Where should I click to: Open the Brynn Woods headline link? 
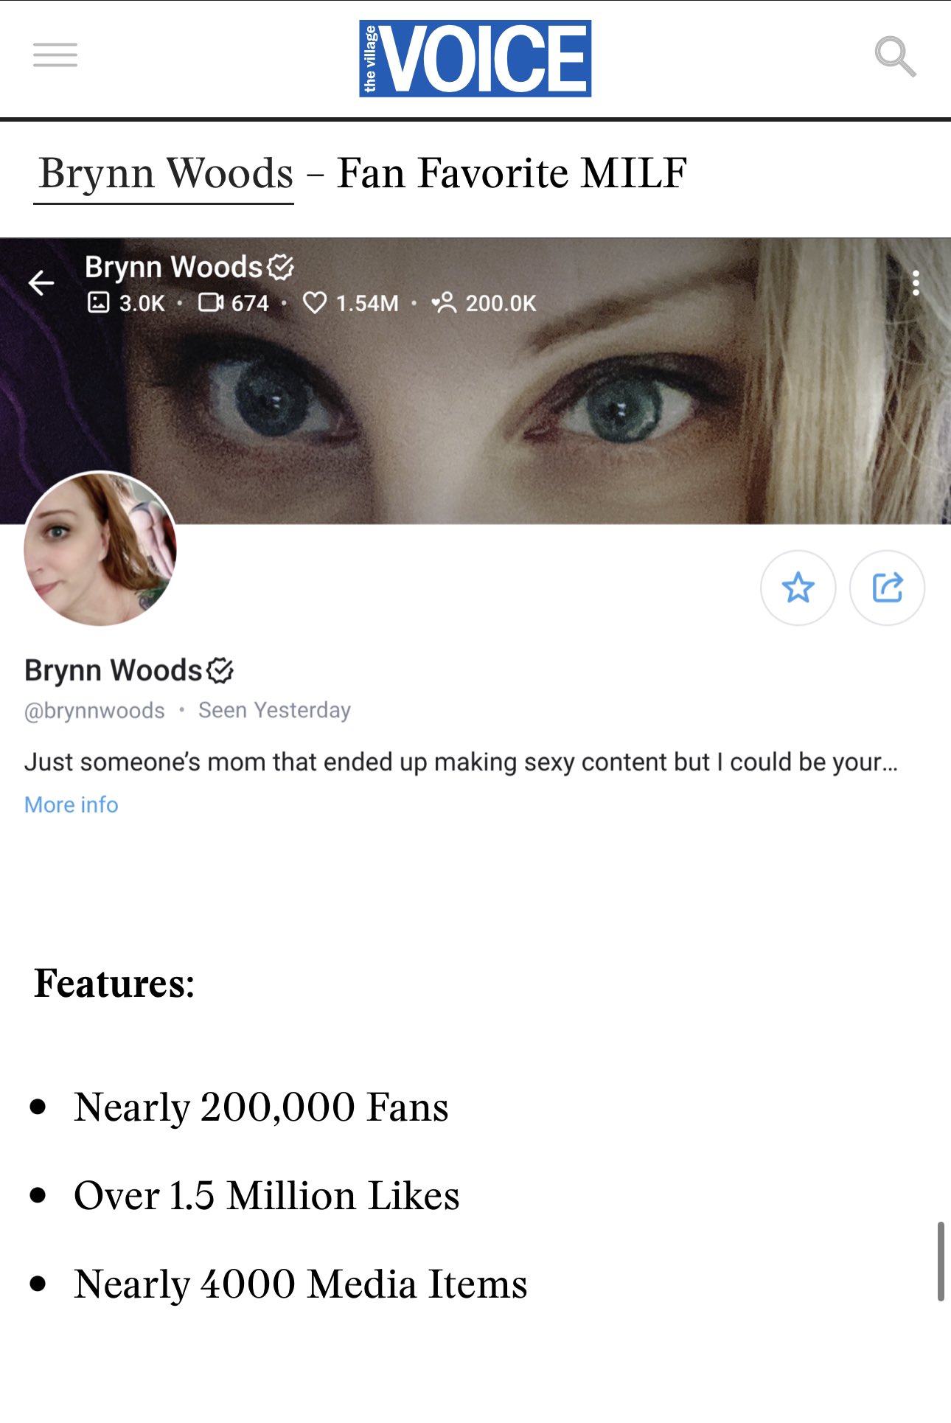166,173
